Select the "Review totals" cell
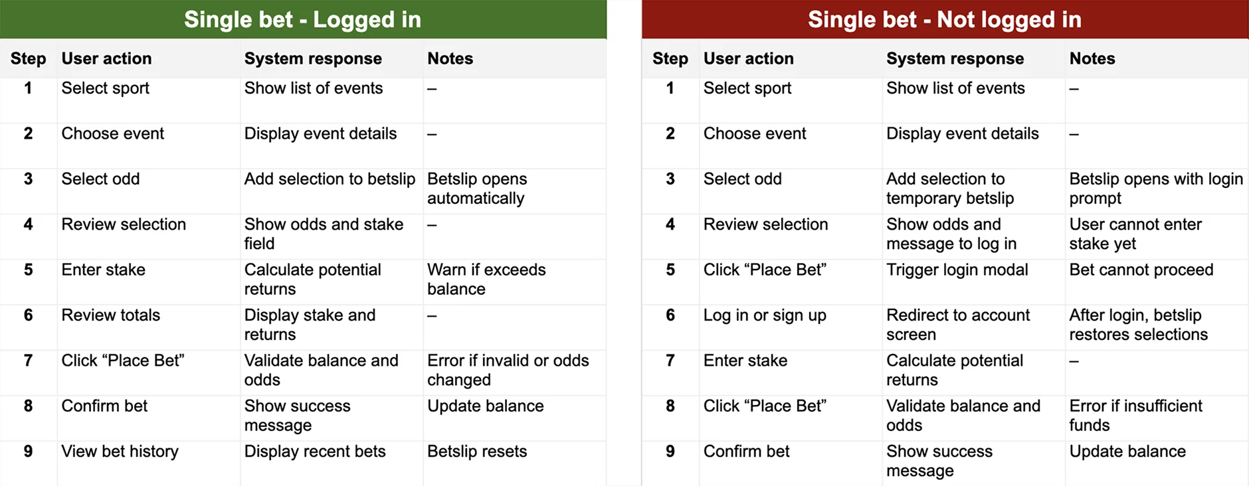This screenshot has height=486, width=1249. pos(110,315)
